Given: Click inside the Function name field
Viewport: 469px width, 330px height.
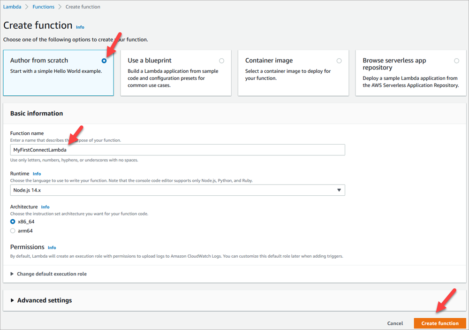Looking at the screenshot, I should click(x=178, y=149).
